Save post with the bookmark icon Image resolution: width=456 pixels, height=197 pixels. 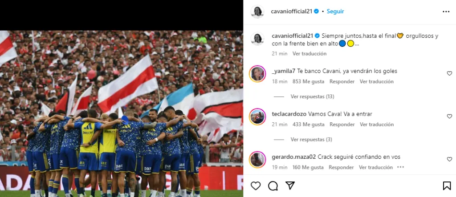point(447,186)
